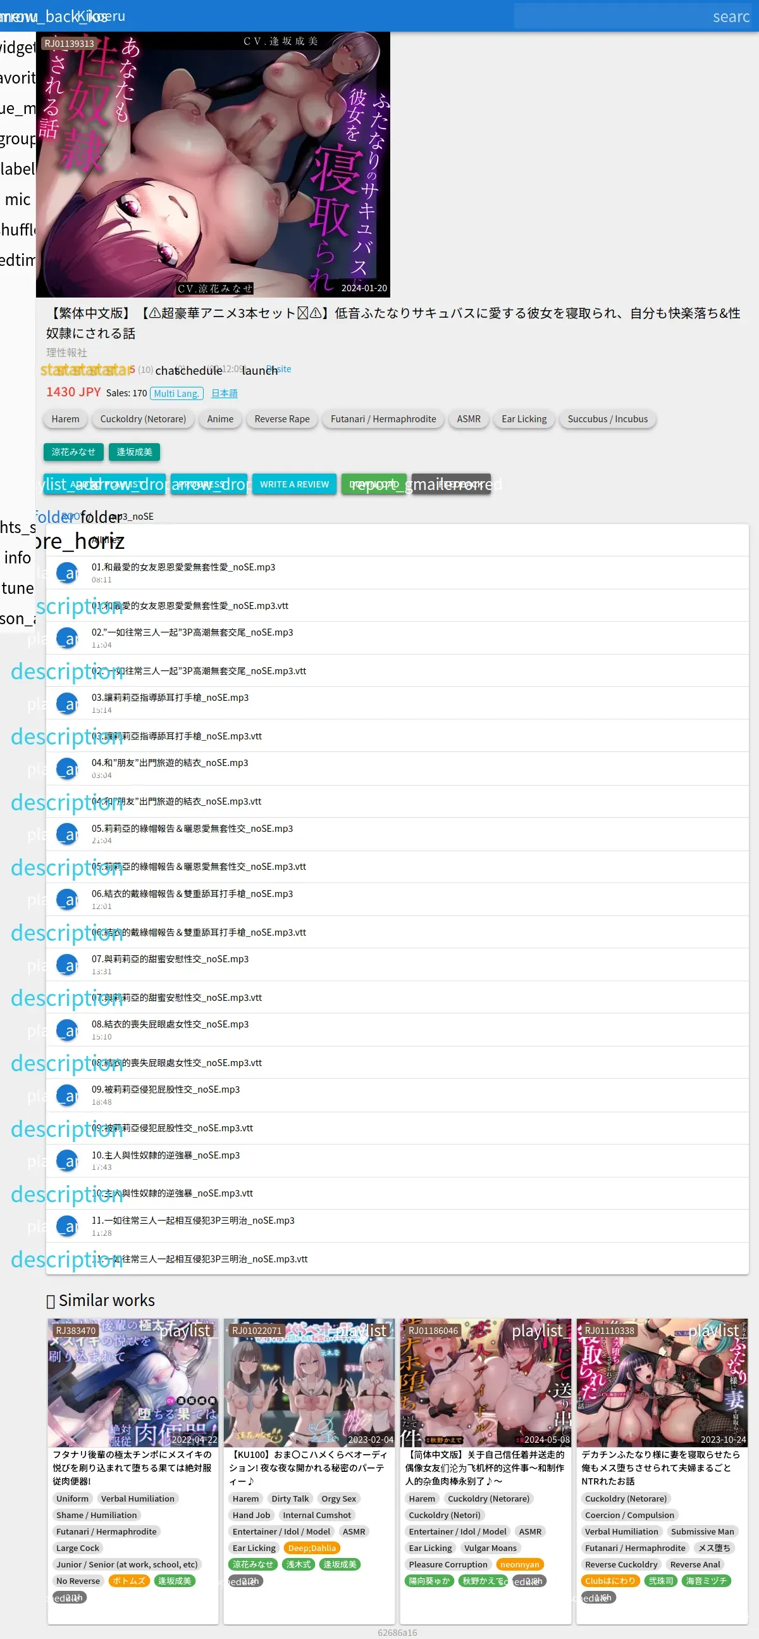Screen dimensions: 759x1639
Task: Play audio file starting with 01.
Action: click(68, 574)
